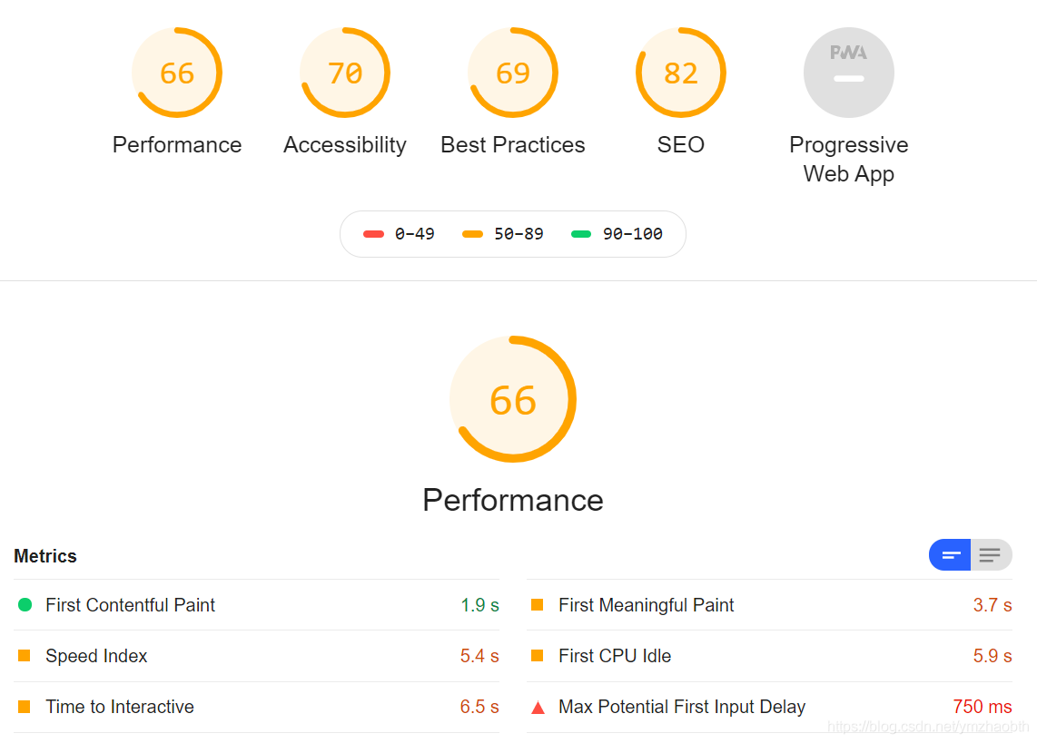Jump to Progressive Web App section label
The height and width of the screenshot is (743, 1037).
(848, 159)
